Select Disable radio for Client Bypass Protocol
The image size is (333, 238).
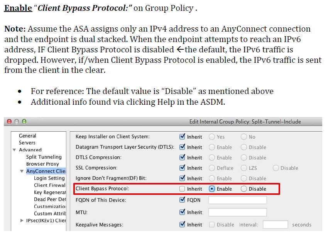tap(243, 189)
